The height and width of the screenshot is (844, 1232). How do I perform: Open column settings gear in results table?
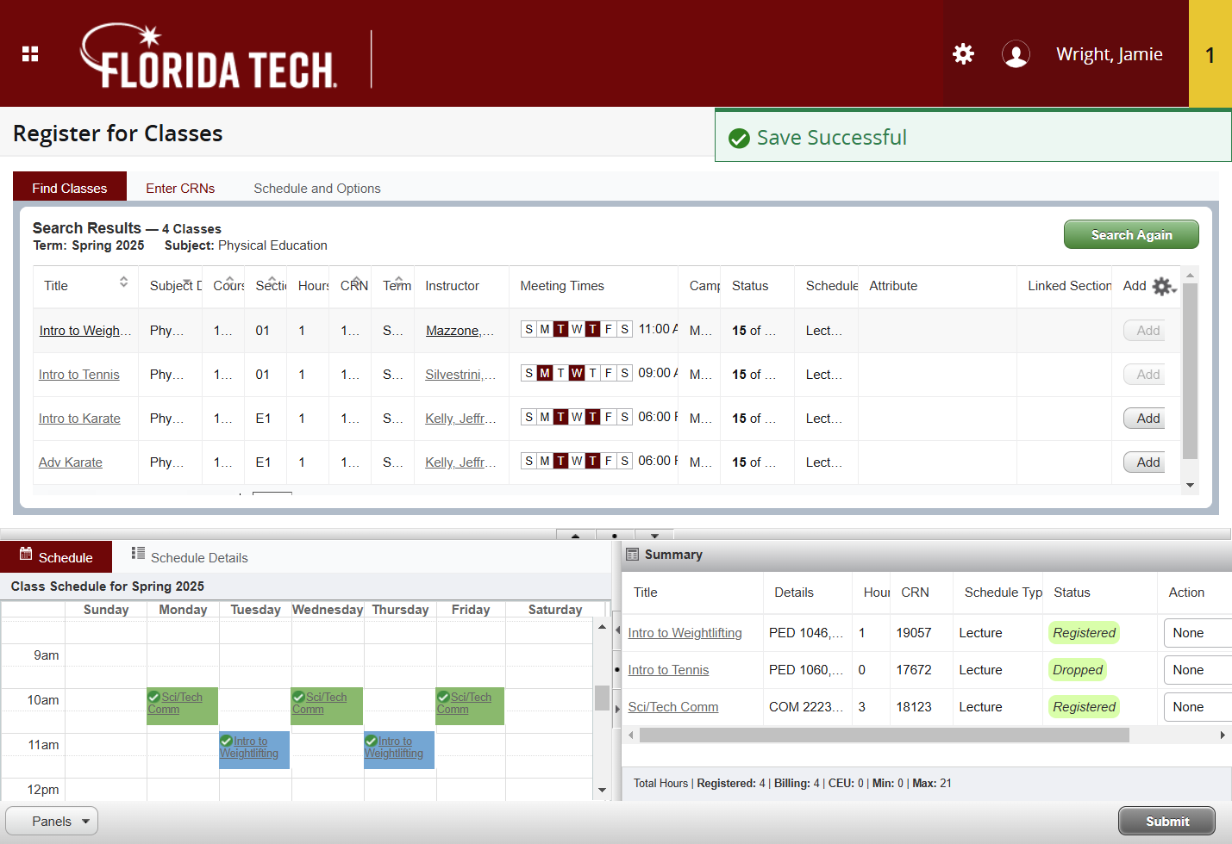1163,286
